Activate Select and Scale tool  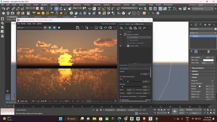point(65,9)
